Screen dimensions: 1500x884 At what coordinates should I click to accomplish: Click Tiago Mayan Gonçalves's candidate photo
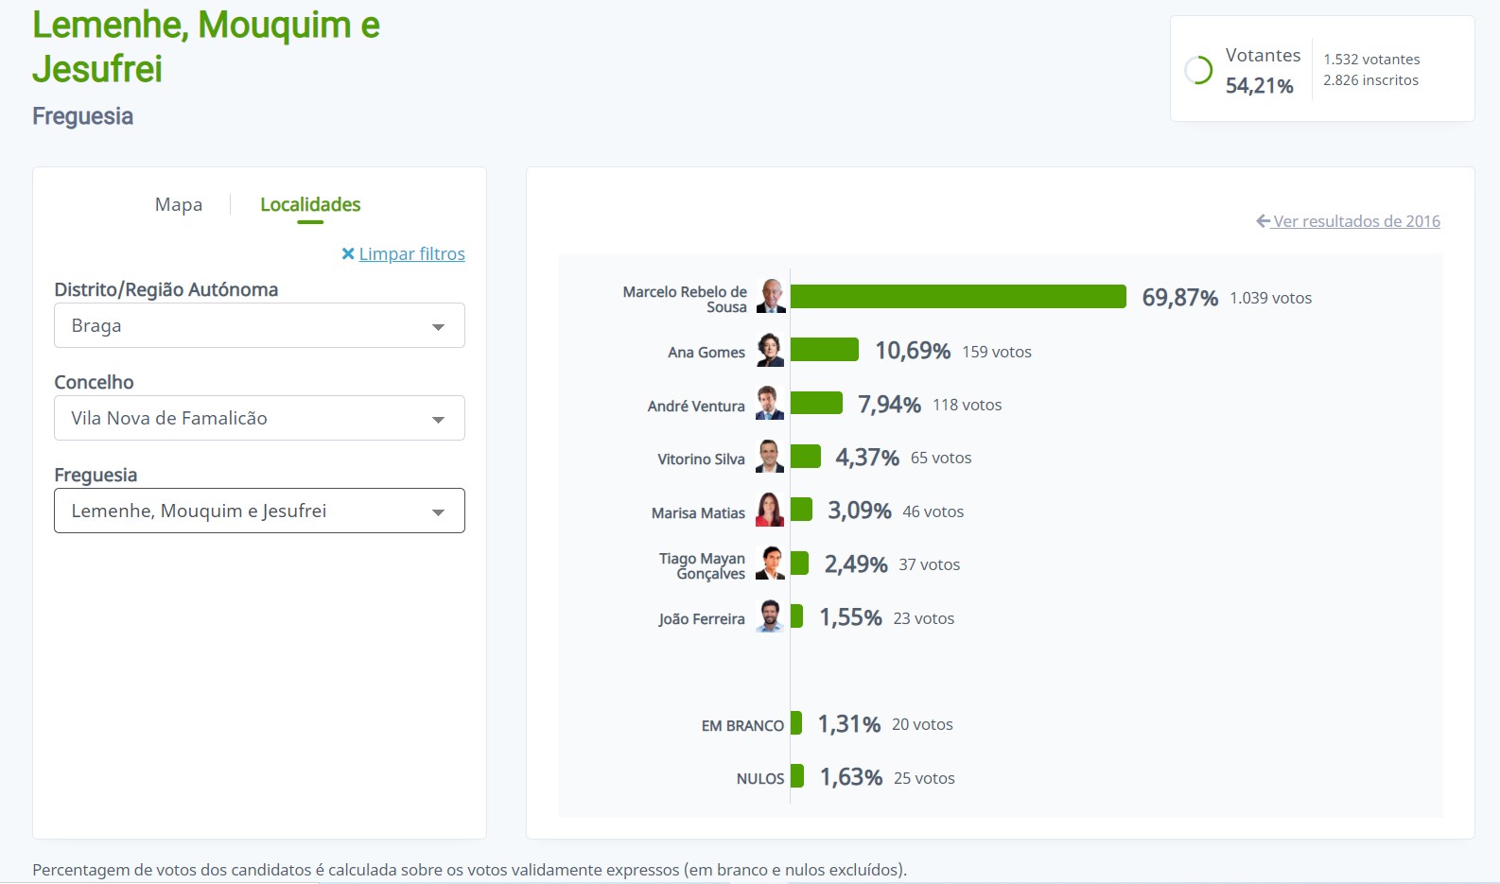click(771, 564)
